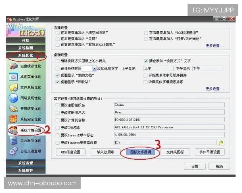Click the 帮助 help button
Image resolution: width=242 pixels, height=193 pixels.
219,166
